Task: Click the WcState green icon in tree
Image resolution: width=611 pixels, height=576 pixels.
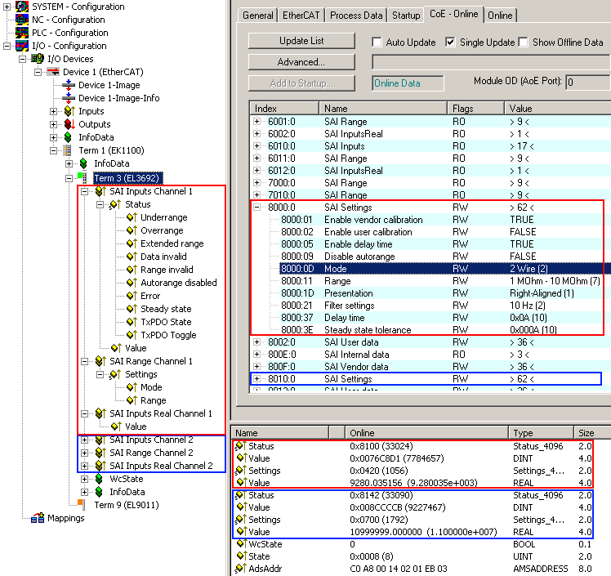Action: [99, 479]
